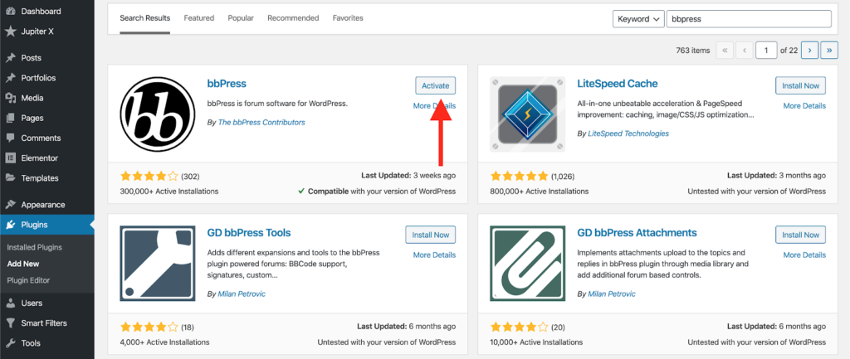This screenshot has width=850, height=359.
Task: View More Details for GD bbPress Tools
Action: (x=434, y=255)
